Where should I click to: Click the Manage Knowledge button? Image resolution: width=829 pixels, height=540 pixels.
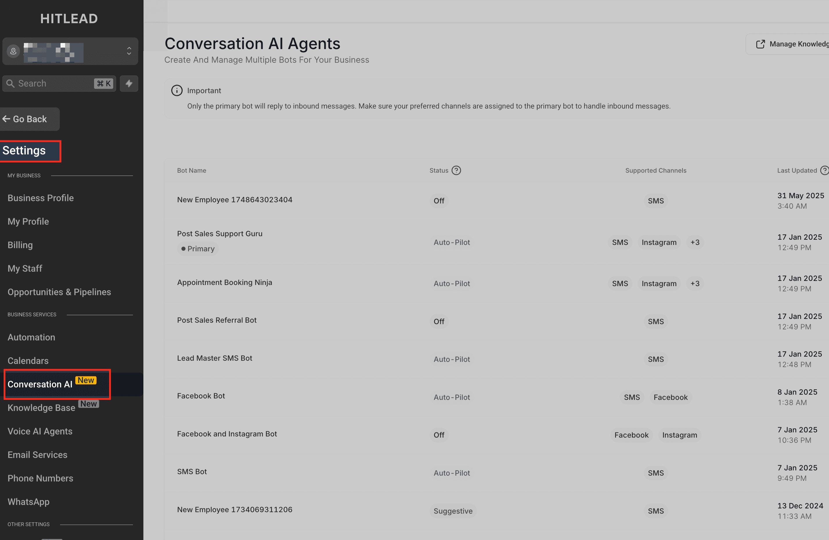coord(788,44)
